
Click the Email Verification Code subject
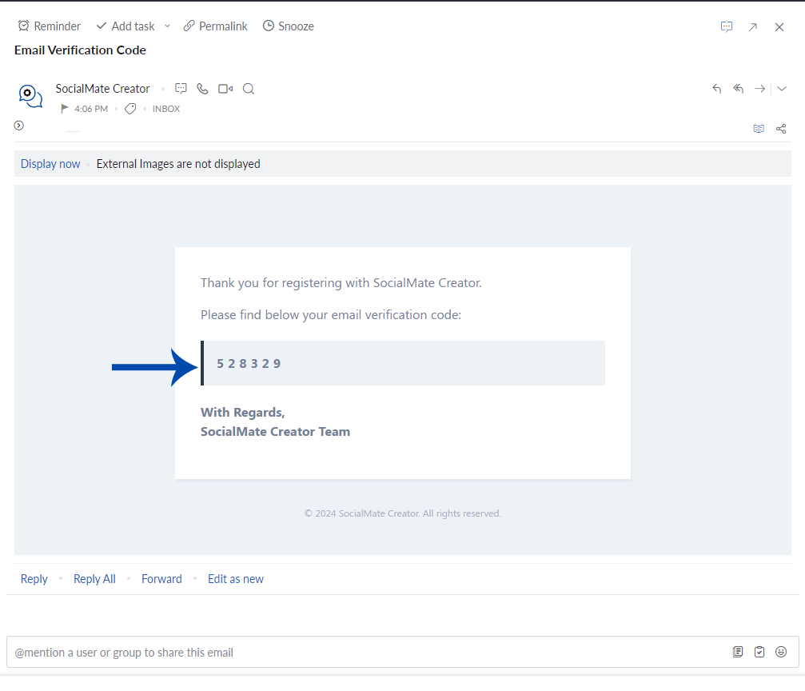click(x=80, y=50)
